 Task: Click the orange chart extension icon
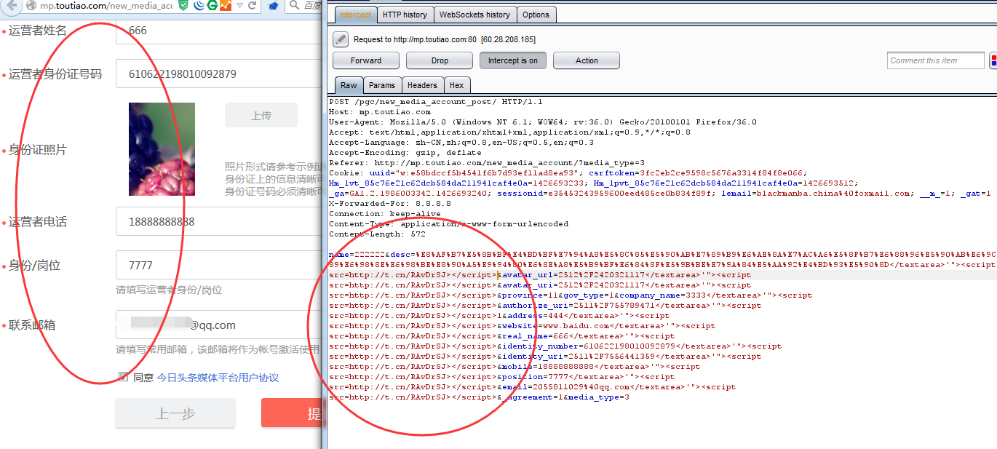(x=226, y=6)
